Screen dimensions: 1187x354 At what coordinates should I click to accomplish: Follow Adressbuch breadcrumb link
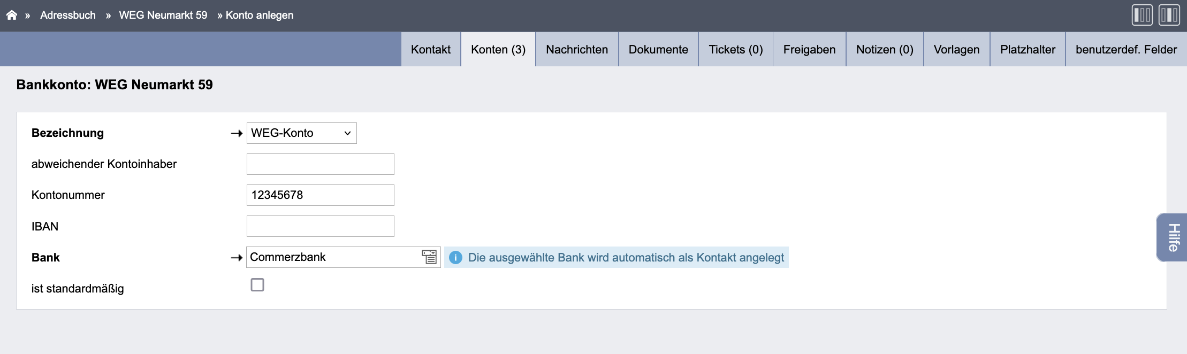pos(68,15)
